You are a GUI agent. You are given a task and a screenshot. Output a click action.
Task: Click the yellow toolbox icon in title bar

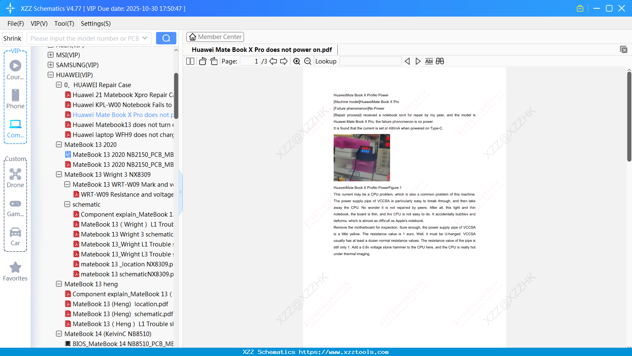coord(580,8)
